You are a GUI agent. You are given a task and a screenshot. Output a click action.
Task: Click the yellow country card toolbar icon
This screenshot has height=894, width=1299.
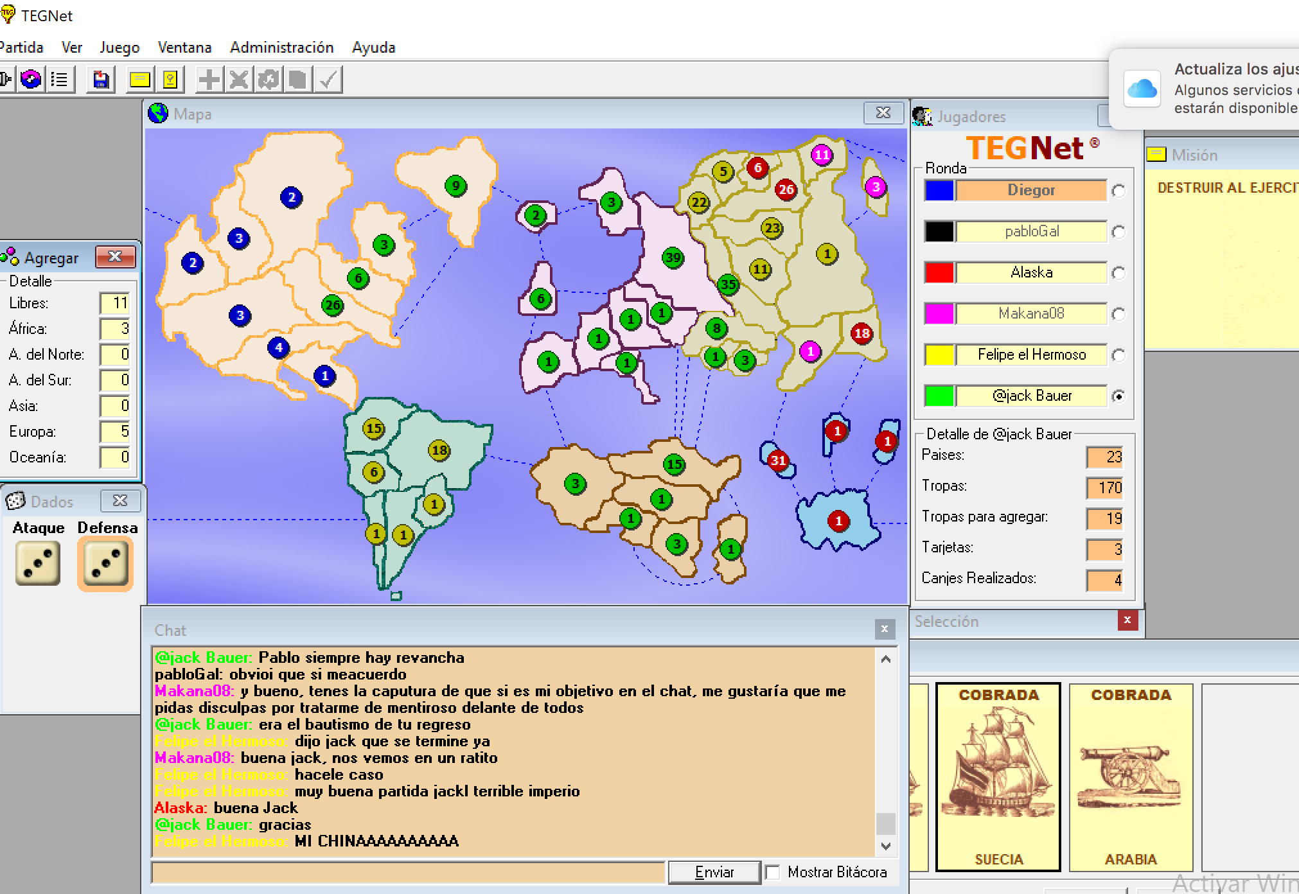(x=170, y=80)
